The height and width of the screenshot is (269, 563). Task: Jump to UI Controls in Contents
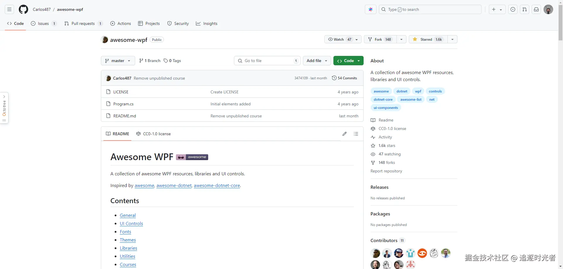coord(131,224)
